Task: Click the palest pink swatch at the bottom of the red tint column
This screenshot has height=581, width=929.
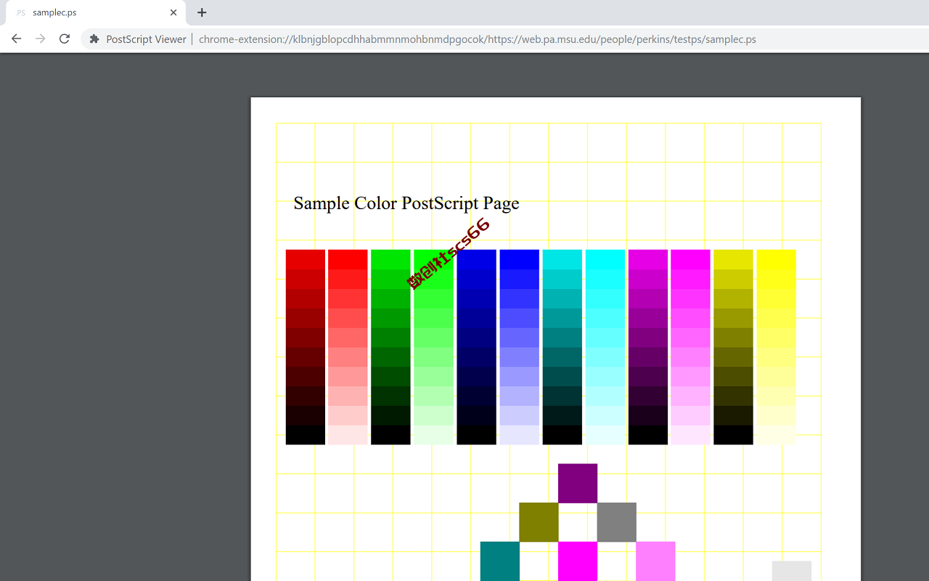Action: click(x=348, y=435)
